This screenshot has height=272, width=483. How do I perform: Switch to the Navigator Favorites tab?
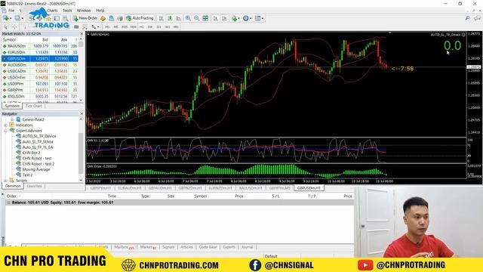click(x=34, y=187)
